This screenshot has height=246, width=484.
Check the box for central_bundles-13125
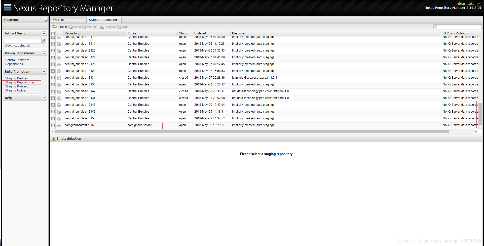point(53,64)
